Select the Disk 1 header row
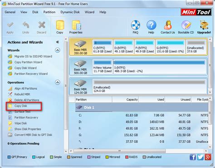Image resolution: width=215 pixels, height=168 pixels. [142, 108]
